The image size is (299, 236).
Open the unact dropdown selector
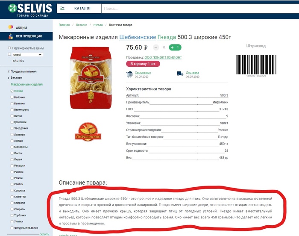[x=27, y=55]
